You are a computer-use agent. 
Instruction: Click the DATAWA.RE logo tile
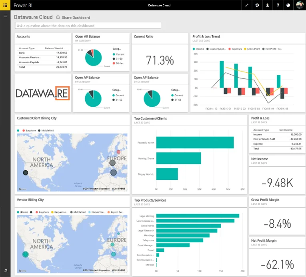pyautogui.click(x=43, y=93)
